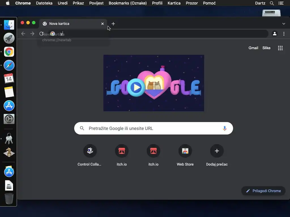Open the Kartica menu

coord(174,3)
